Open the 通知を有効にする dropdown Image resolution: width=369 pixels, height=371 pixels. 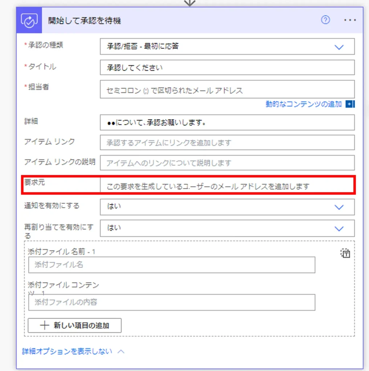pos(338,207)
